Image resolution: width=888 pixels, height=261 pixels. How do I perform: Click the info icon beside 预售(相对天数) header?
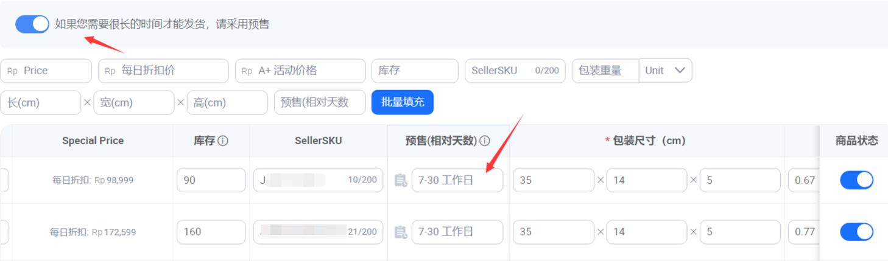(x=485, y=141)
